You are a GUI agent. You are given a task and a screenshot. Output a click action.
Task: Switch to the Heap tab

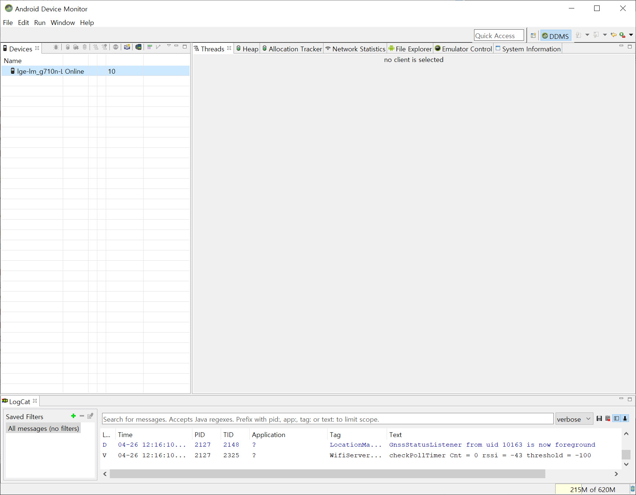[247, 49]
